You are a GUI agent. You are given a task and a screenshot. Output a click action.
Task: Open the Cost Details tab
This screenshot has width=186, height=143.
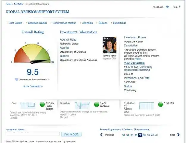coord(15,23)
